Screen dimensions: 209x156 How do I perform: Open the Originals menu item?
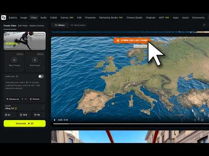pos(151,18)
